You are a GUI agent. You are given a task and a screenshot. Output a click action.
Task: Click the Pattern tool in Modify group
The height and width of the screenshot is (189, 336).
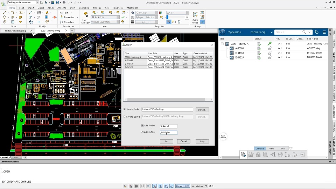[x=39, y=13]
